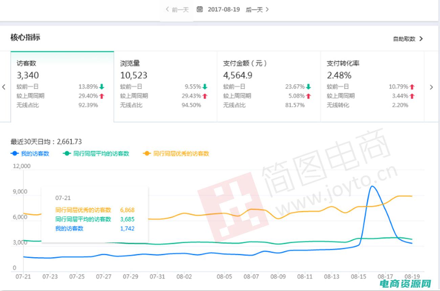The width and height of the screenshot is (440, 291).
Task: Click the 3.44% up arrow under 支付转化率
Action: pos(412,96)
